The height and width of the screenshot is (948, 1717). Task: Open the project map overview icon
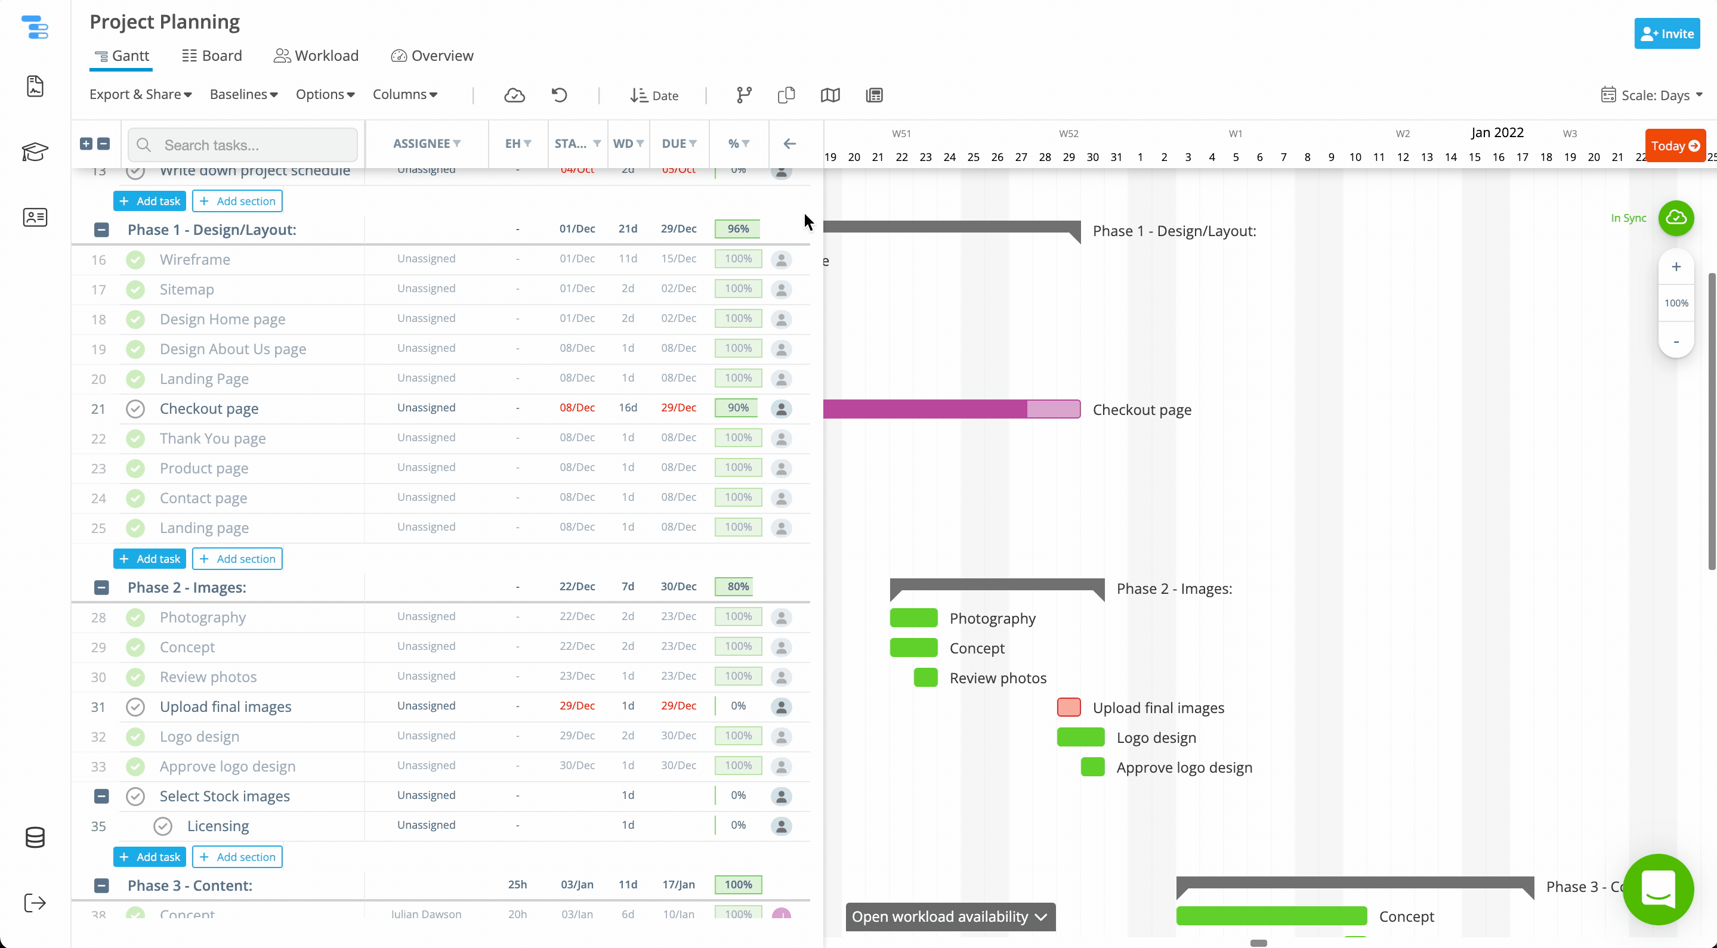pyautogui.click(x=830, y=95)
